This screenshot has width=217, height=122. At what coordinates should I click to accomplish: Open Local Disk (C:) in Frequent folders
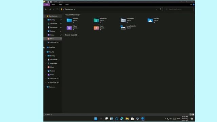click(128, 27)
